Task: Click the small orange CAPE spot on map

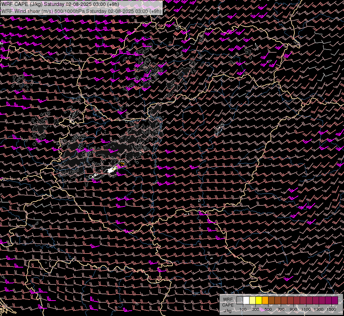Action: (122, 163)
